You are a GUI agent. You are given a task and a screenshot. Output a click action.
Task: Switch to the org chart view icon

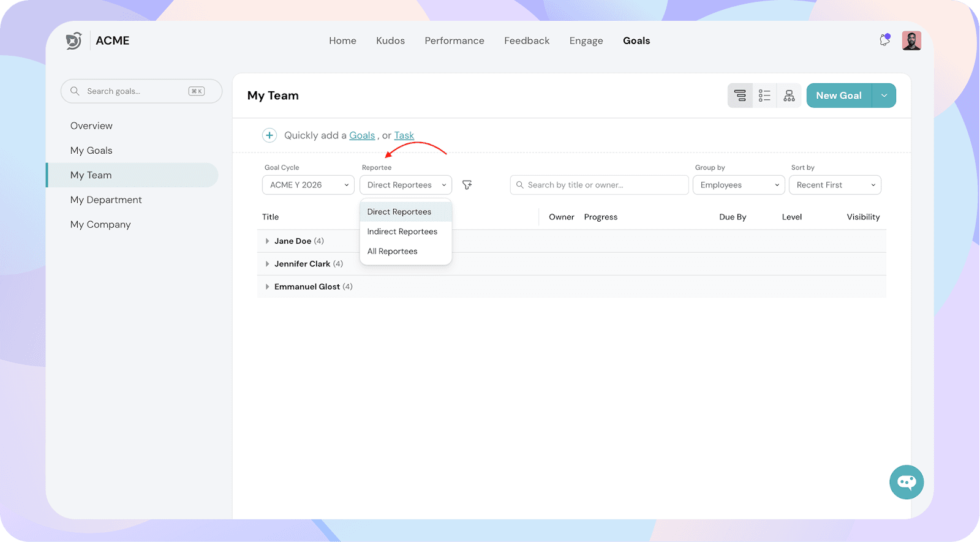click(789, 96)
